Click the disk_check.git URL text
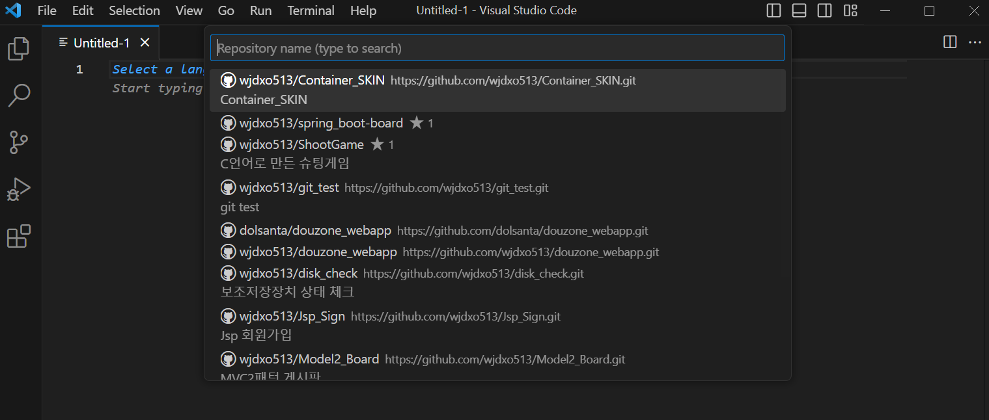The height and width of the screenshot is (420, 989). tap(473, 274)
